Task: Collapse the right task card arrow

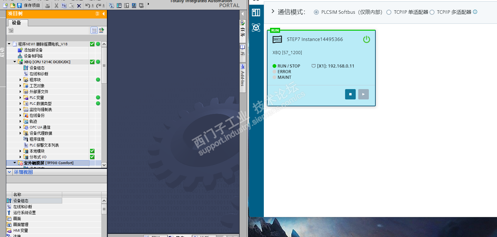Action: 243,14
